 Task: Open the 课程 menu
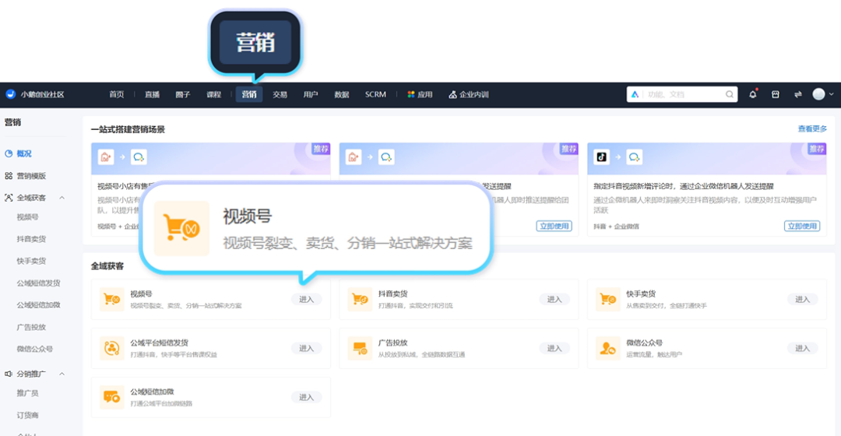click(x=213, y=94)
